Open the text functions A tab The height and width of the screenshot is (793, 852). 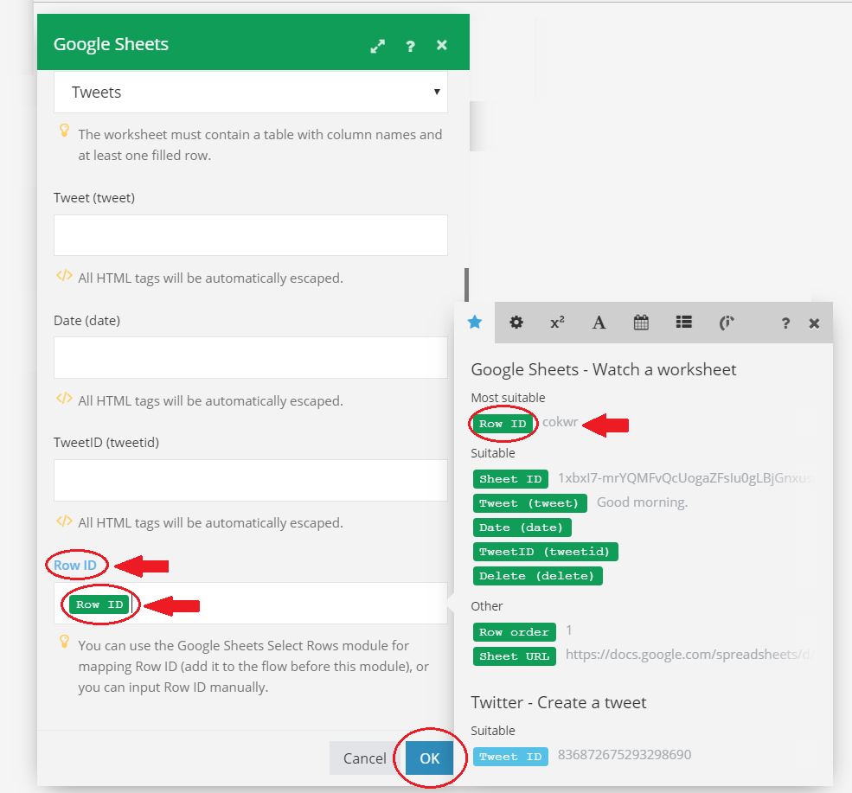pos(599,323)
